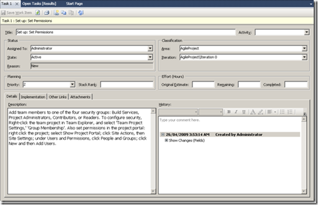Click Description scrollbar up arrow

[153, 111]
